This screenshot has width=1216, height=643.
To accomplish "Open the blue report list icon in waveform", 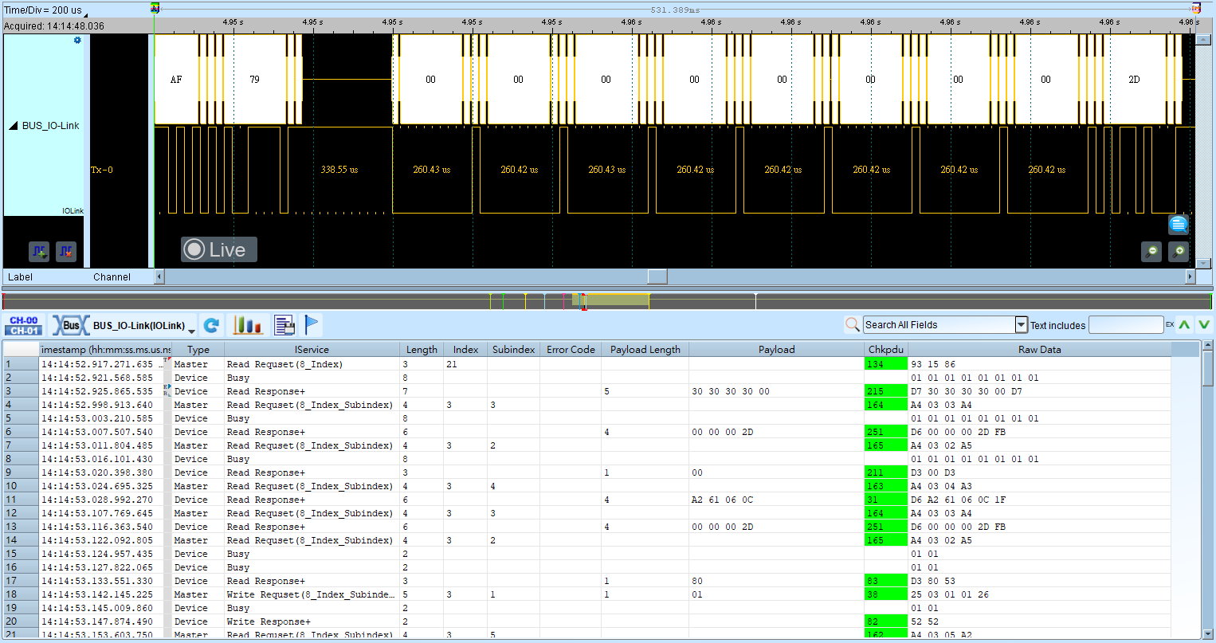I will click(x=1179, y=224).
